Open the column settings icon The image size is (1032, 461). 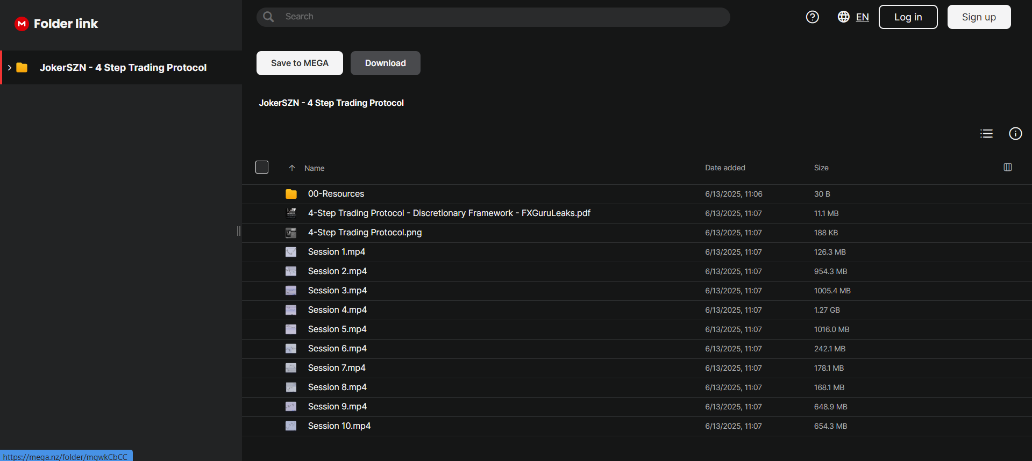(x=1008, y=167)
